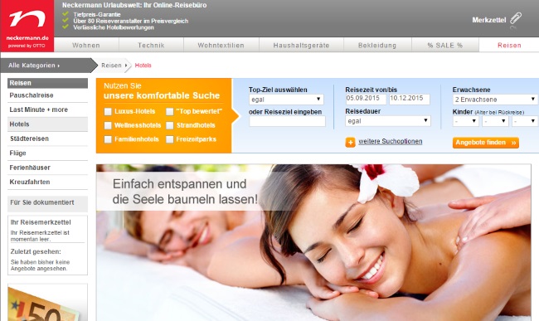Toggle the Freizeitparks checkbox
The height and width of the screenshot is (321, 539).
(170, 139)
